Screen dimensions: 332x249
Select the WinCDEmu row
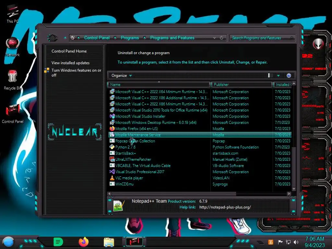[200, 184]
